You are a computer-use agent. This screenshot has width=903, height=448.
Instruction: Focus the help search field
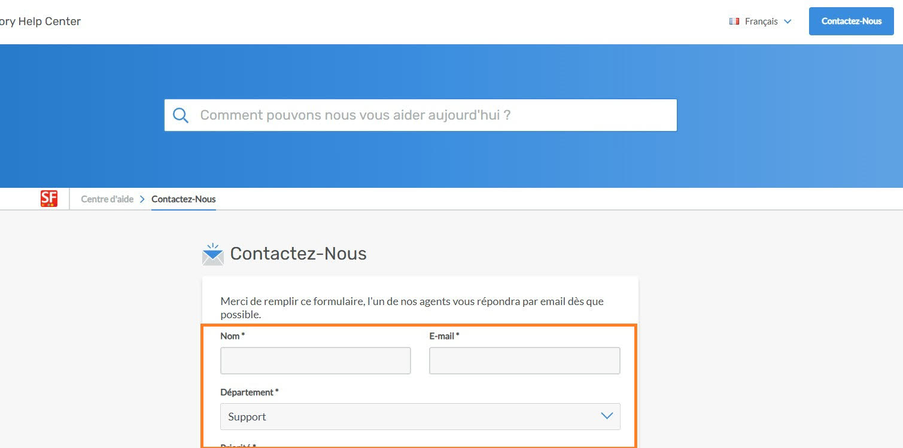tap(431, 115)
